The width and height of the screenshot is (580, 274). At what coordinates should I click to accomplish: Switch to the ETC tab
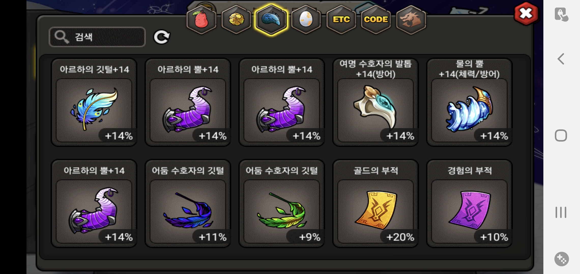(341, 20)
